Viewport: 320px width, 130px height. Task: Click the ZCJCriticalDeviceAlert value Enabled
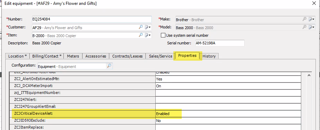point(228,113)
